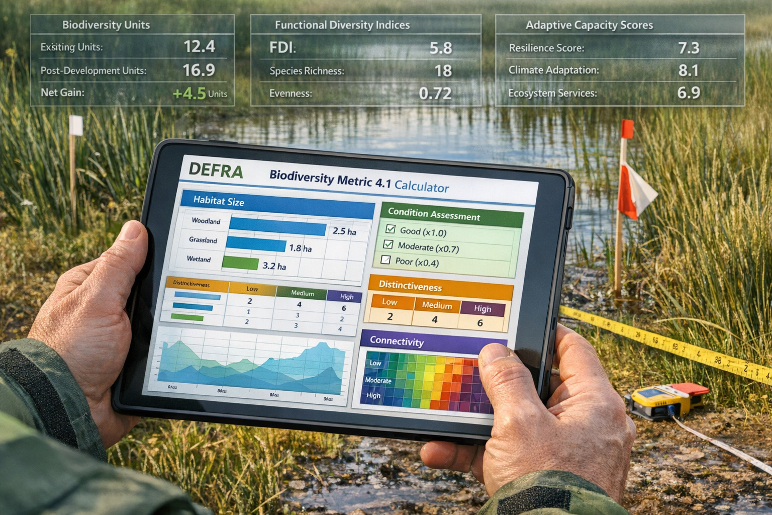Select the High value cell in Distinctiveness

point(481,321)
